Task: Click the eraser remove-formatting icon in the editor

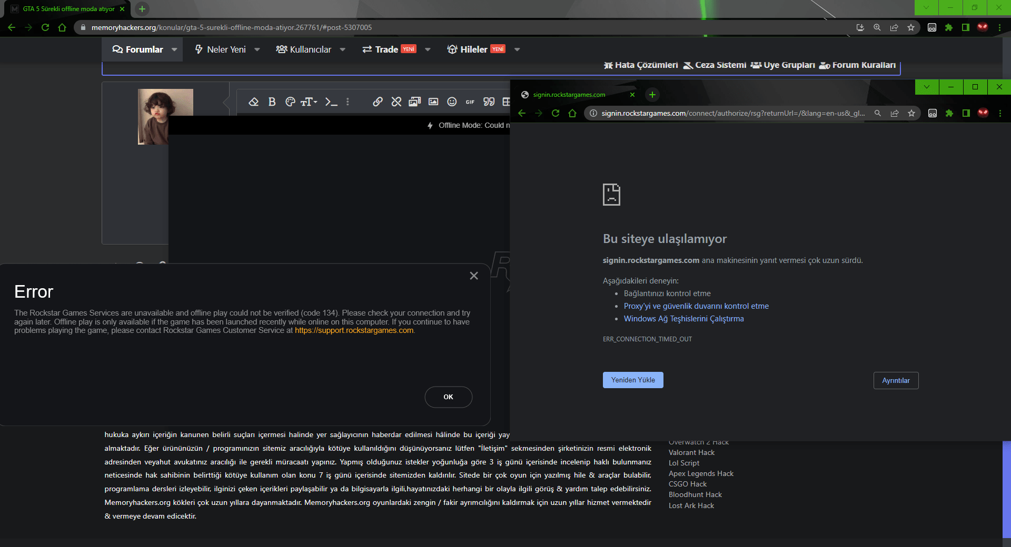Action: pos(254,102)
